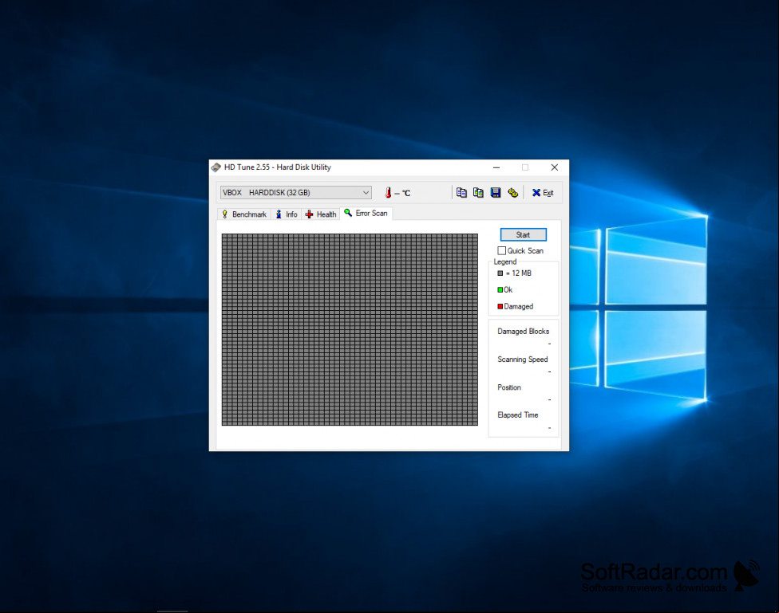Click the green Ok legend swatch
The image size is (779, 613).
pos(500,290)
